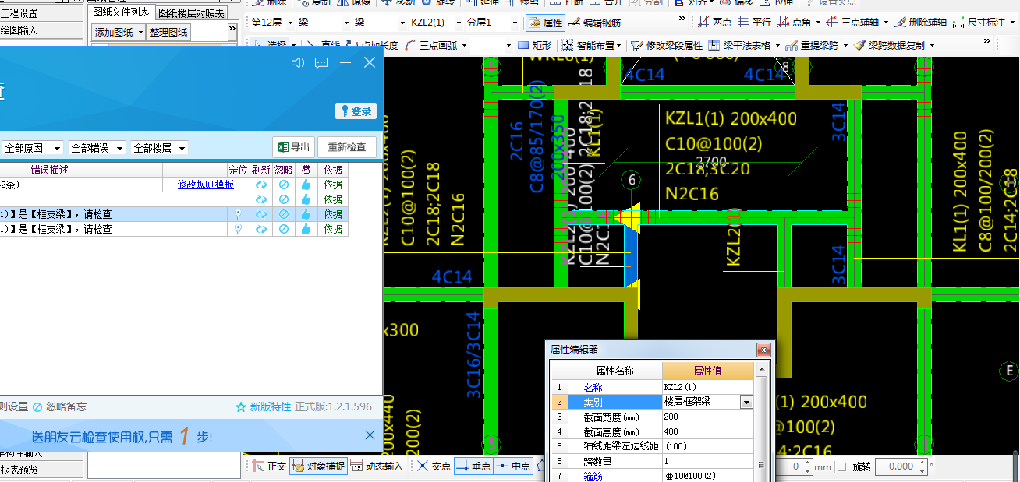Viewport: 1020px width, 482px height.
Task: Toggle 对象捕捉 object snap
Action: pos(317,466)
